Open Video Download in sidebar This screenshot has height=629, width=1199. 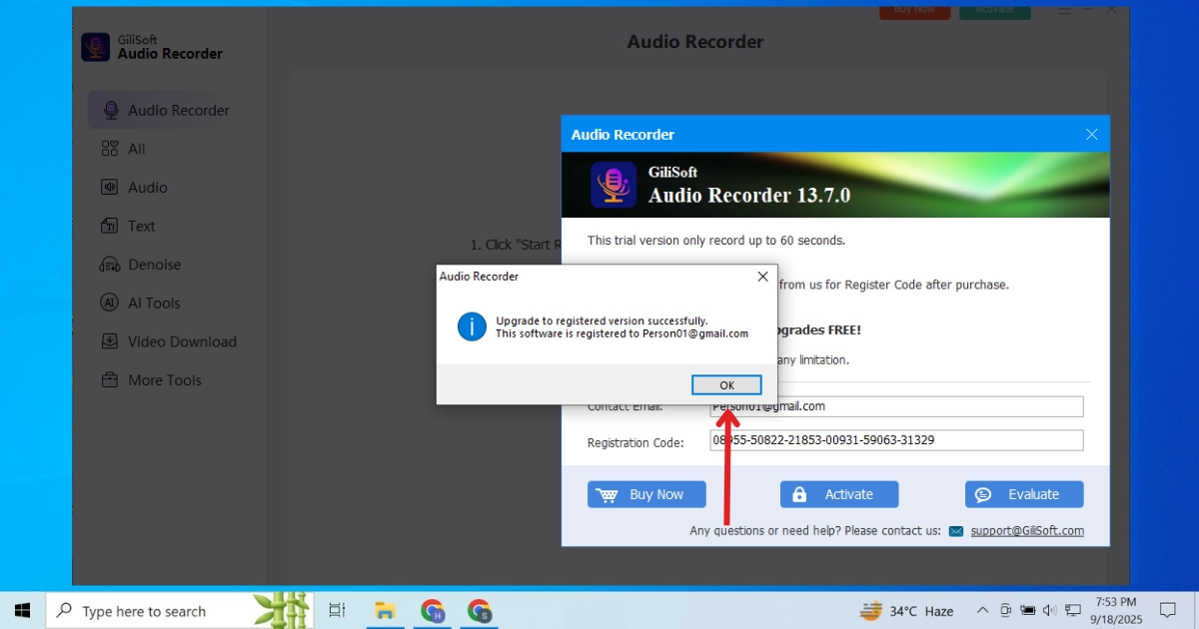pyautogui.click(x=169, y=341)
